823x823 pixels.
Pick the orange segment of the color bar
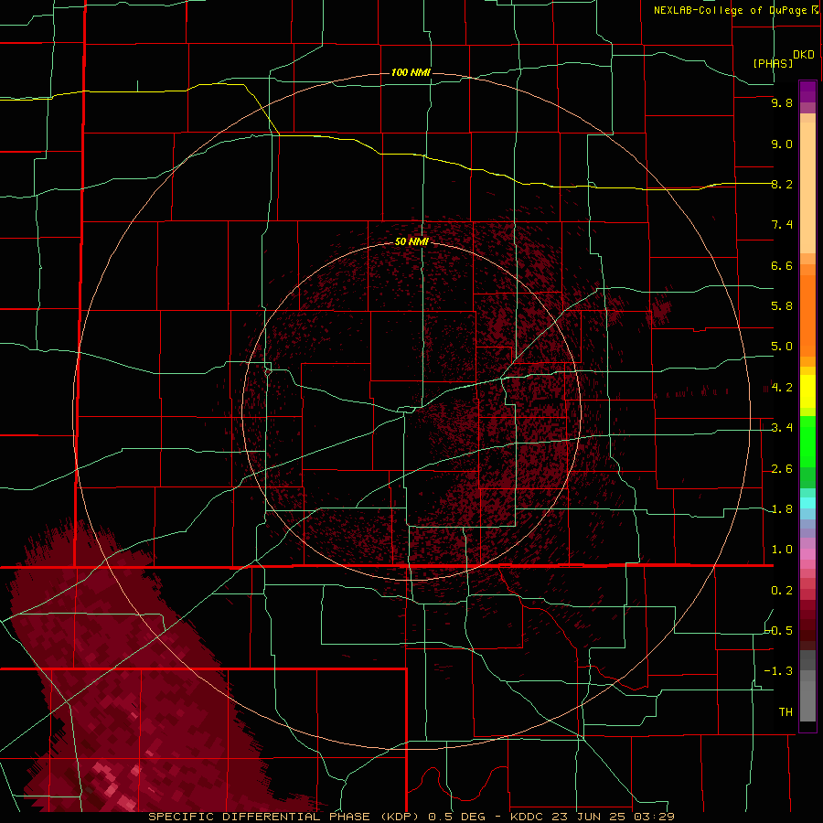tap(807, 316)
